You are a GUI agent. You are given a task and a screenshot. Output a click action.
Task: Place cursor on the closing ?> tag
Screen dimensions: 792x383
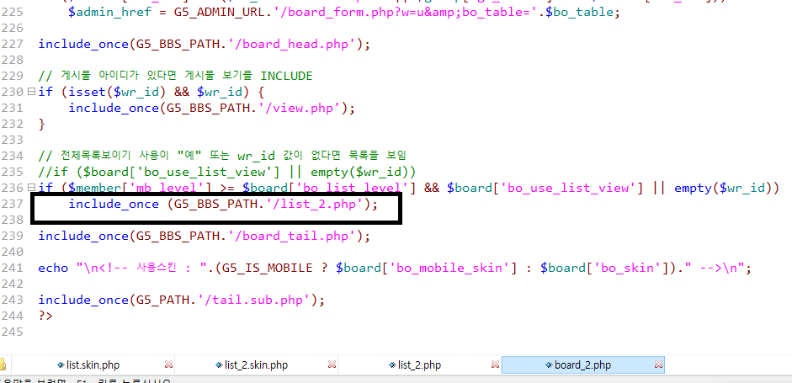(x=45, y=316)
